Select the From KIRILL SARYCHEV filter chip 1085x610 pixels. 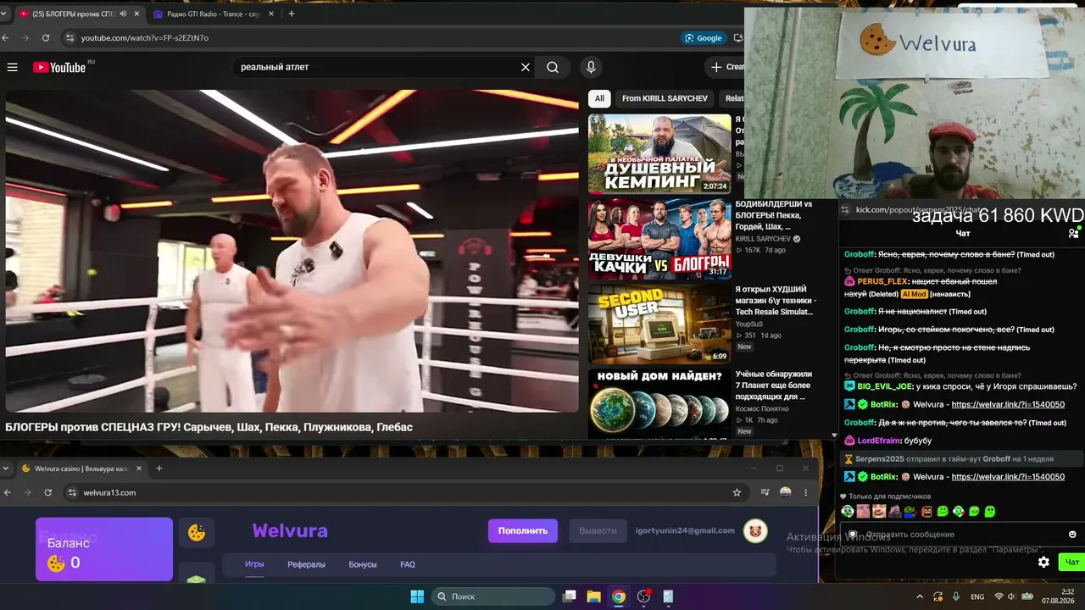(x=665, y=98)
